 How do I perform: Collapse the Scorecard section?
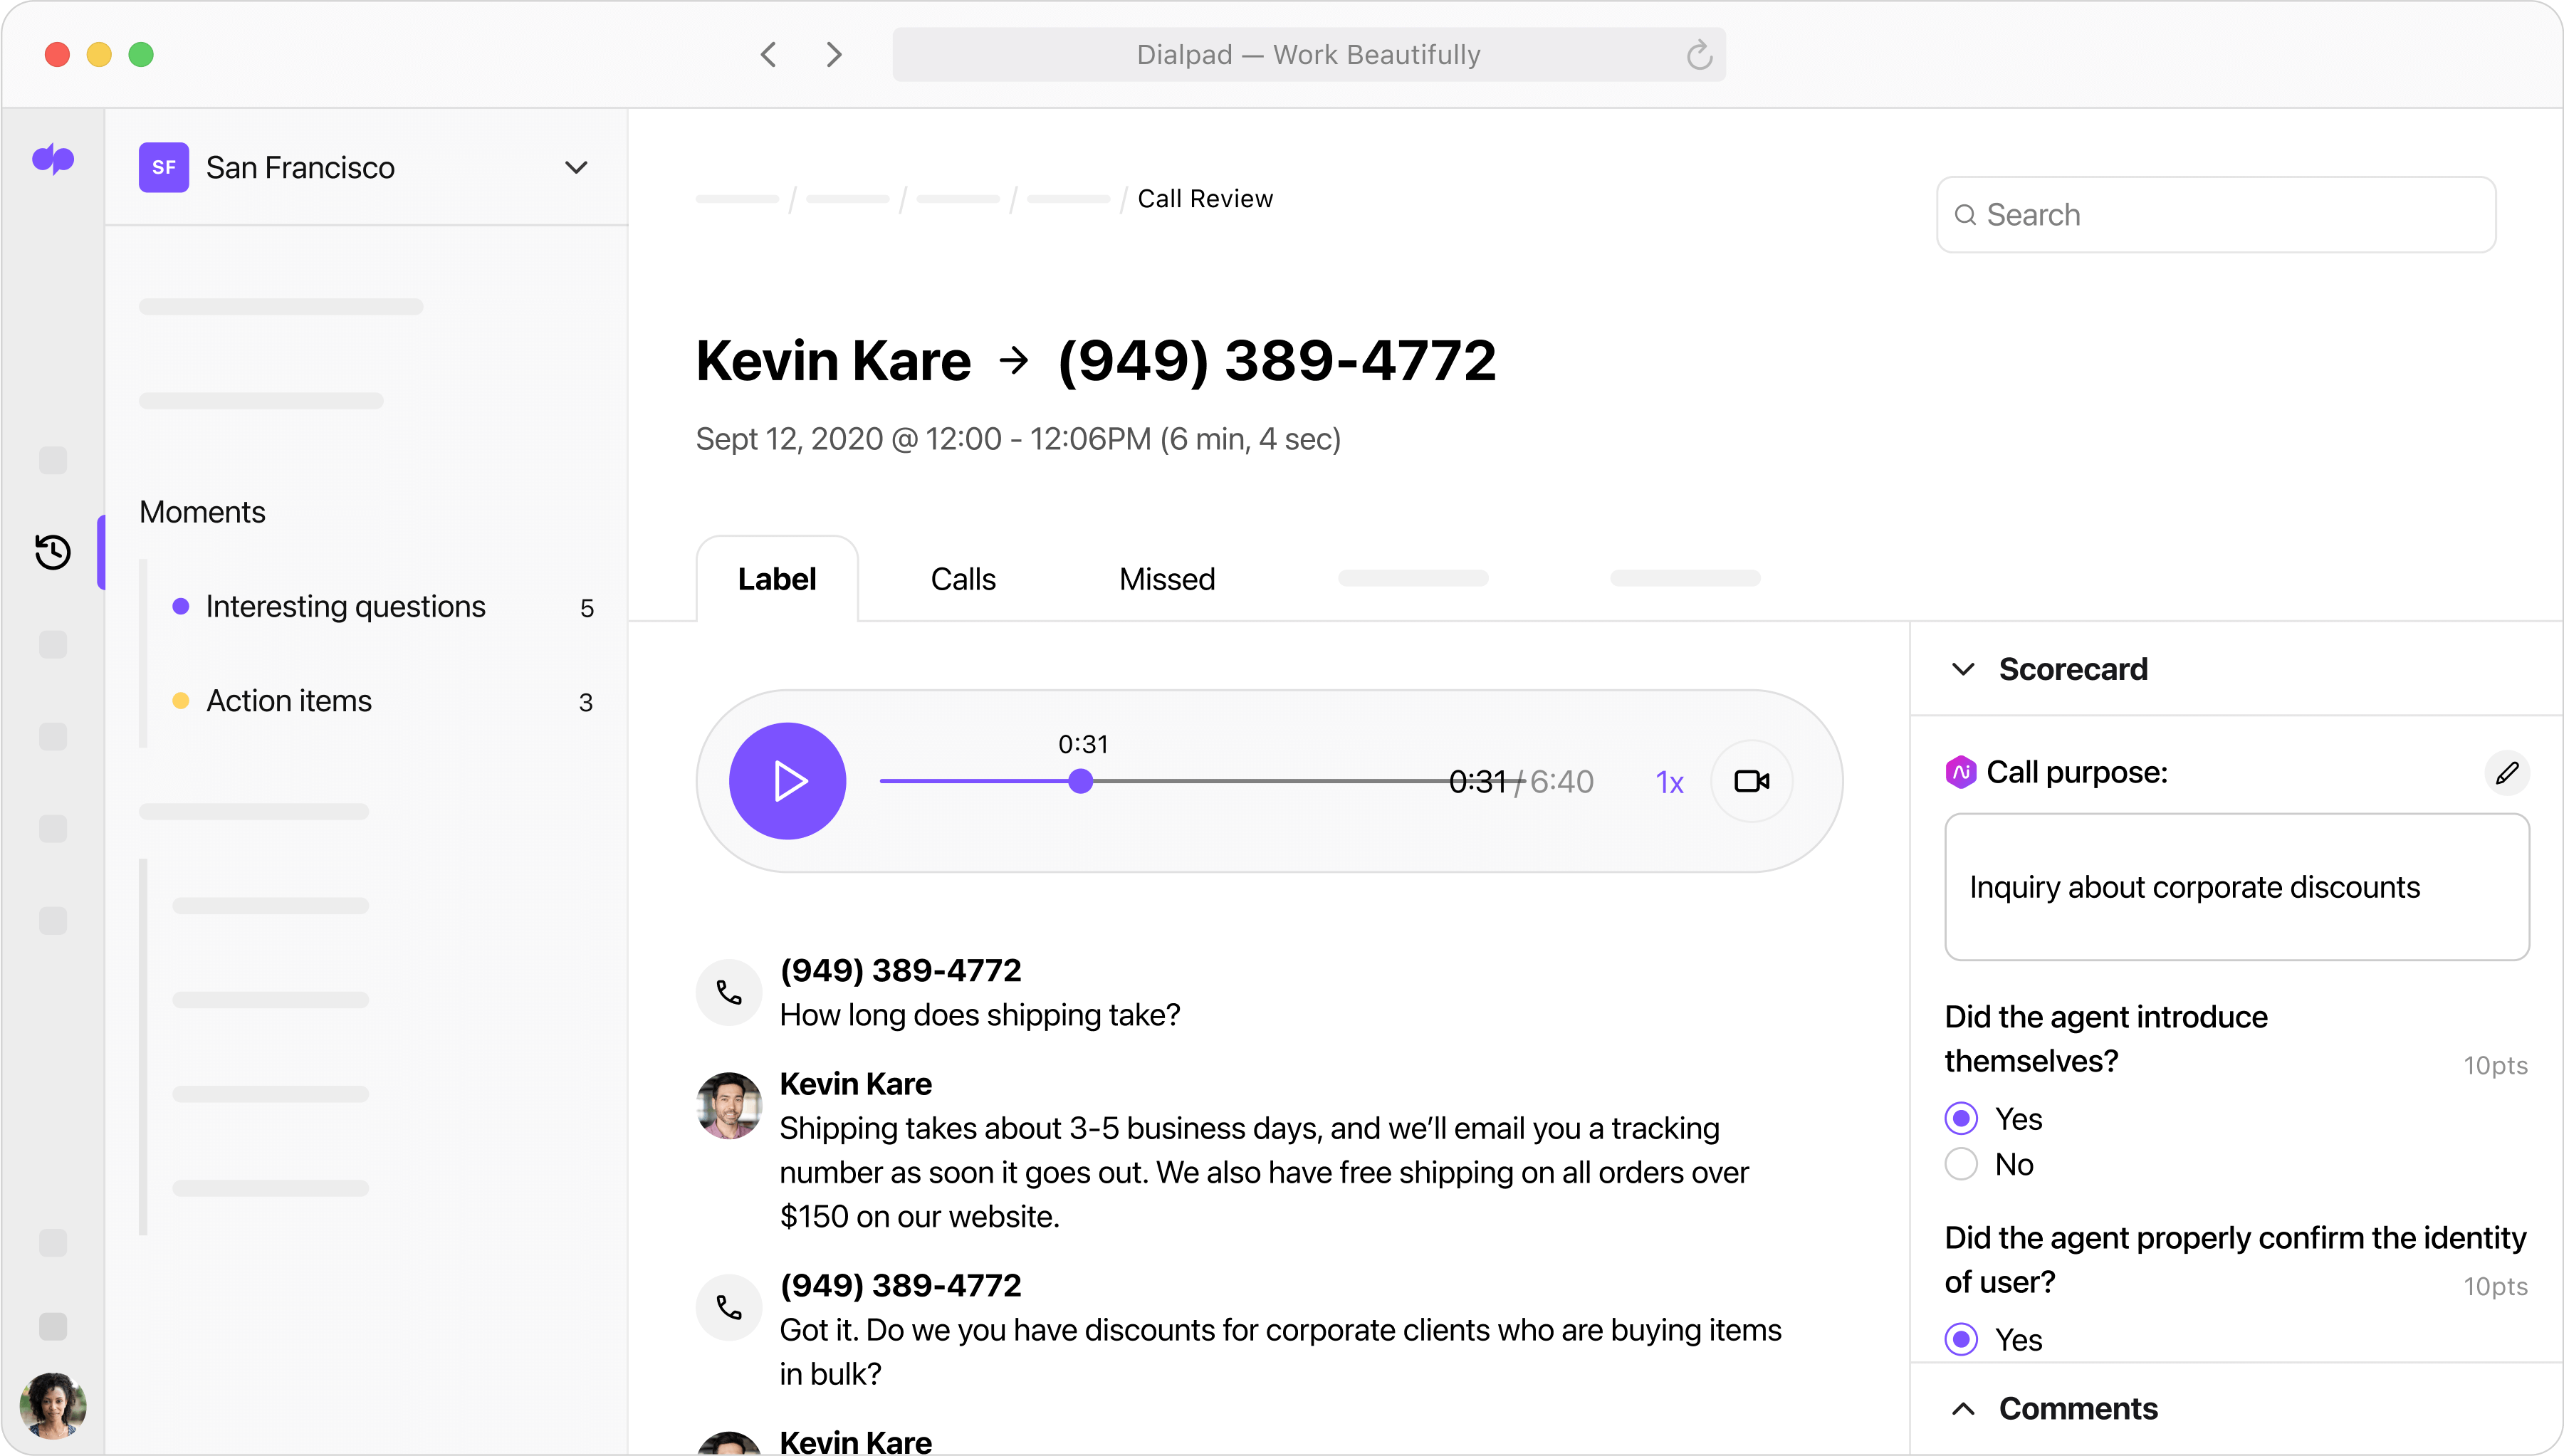pos(1963,669)
